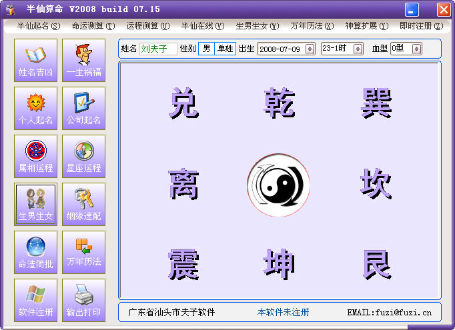The height and width of the screenshot is (330, 455).
Task: Open the 运程测算(U) menu
Action: point(148,26)
